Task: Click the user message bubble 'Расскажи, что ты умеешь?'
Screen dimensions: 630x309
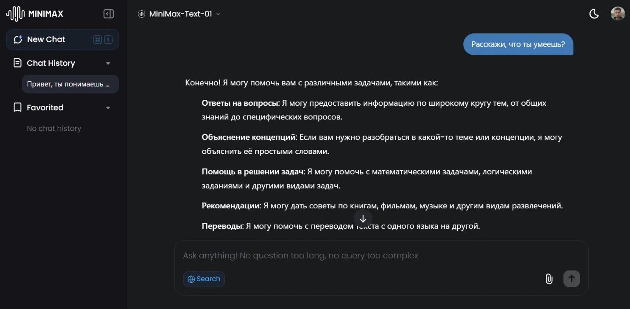Action: (x=518, y=44)
